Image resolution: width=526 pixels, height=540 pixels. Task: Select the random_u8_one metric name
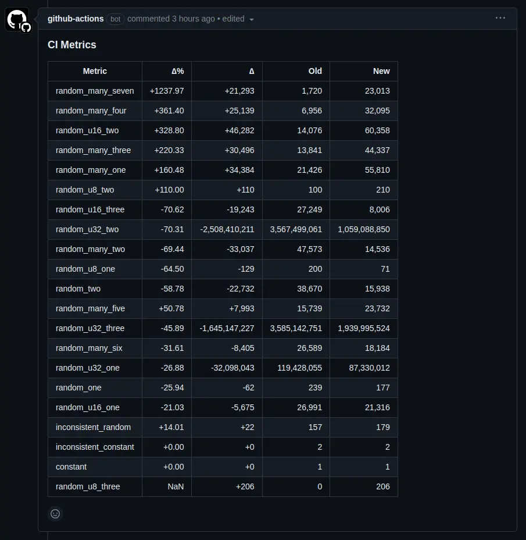pos(85,269)
